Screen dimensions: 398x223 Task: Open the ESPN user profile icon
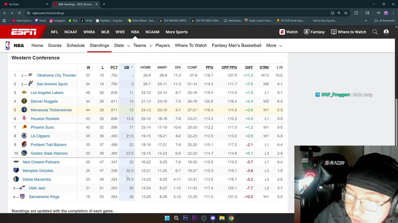point(386,32)
